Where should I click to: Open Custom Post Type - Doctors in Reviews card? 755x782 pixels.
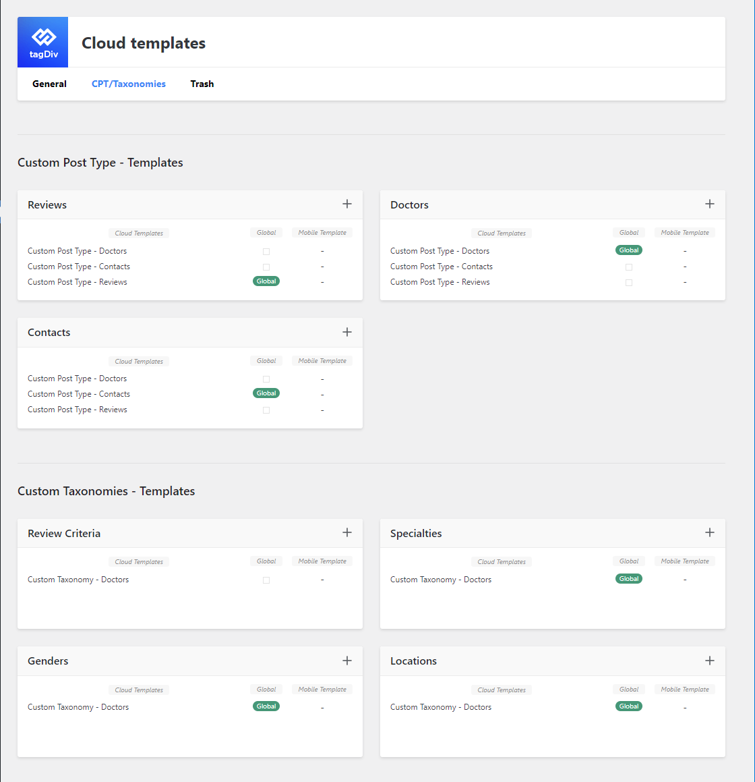coord(78,251)
